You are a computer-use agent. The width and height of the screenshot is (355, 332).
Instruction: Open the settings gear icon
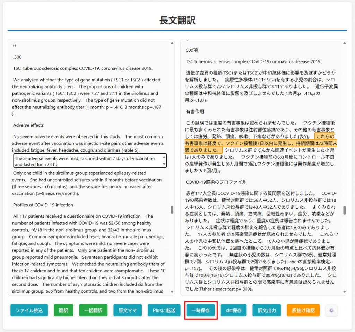(331, 310)
